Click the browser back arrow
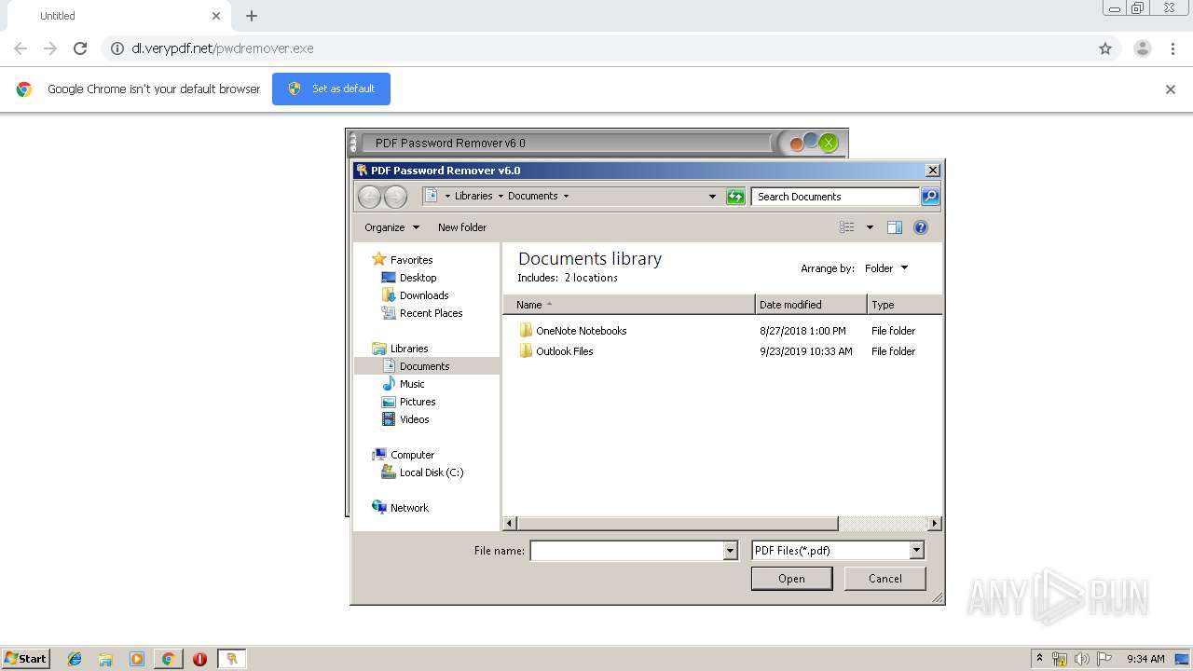The width and height of the screenshot is (1193, 671). pyautogui.click(x=21, y=48)
